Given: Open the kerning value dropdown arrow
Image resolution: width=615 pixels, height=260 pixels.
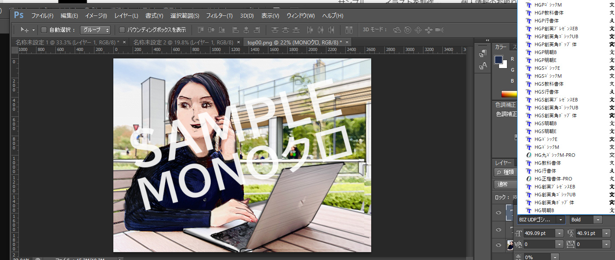Looking at the screenshot, I should pyautogui.click(x=559, y=244).
